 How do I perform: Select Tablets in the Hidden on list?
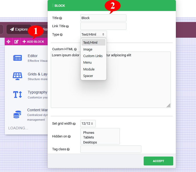[x=88, y=137]
